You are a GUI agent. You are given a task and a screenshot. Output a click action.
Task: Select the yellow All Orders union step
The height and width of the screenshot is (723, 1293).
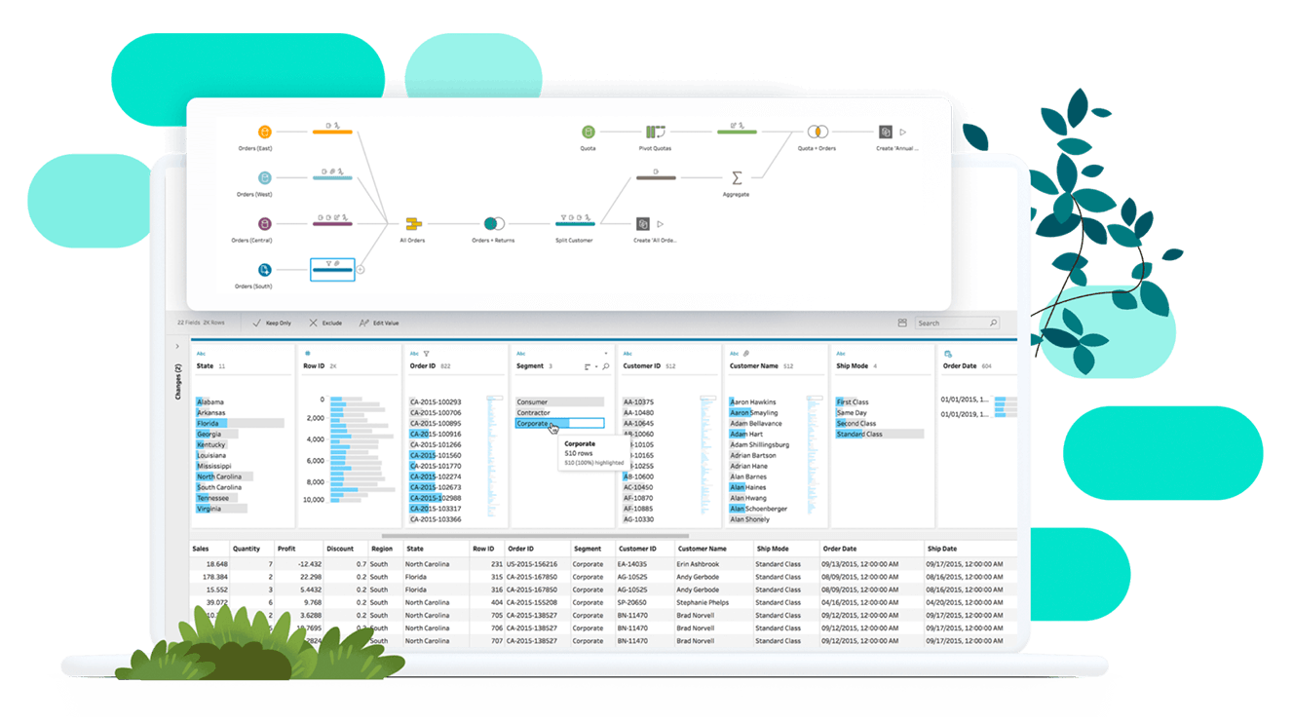413,224
